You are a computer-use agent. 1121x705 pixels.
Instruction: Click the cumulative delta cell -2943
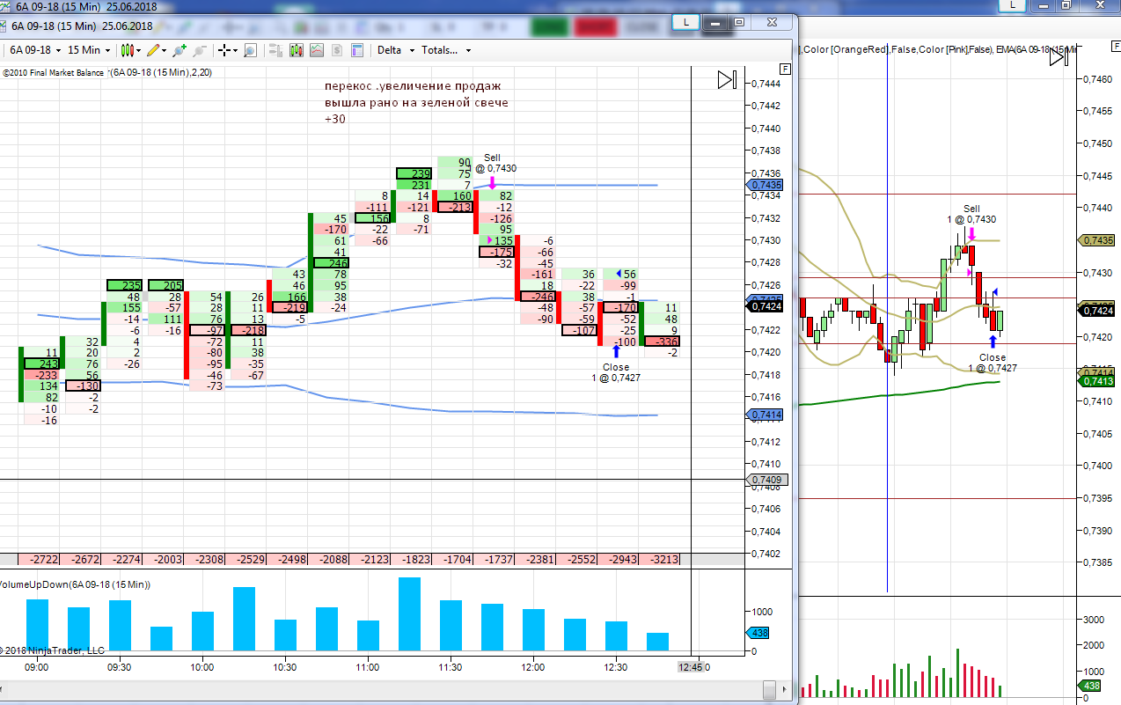pos(616,559)
